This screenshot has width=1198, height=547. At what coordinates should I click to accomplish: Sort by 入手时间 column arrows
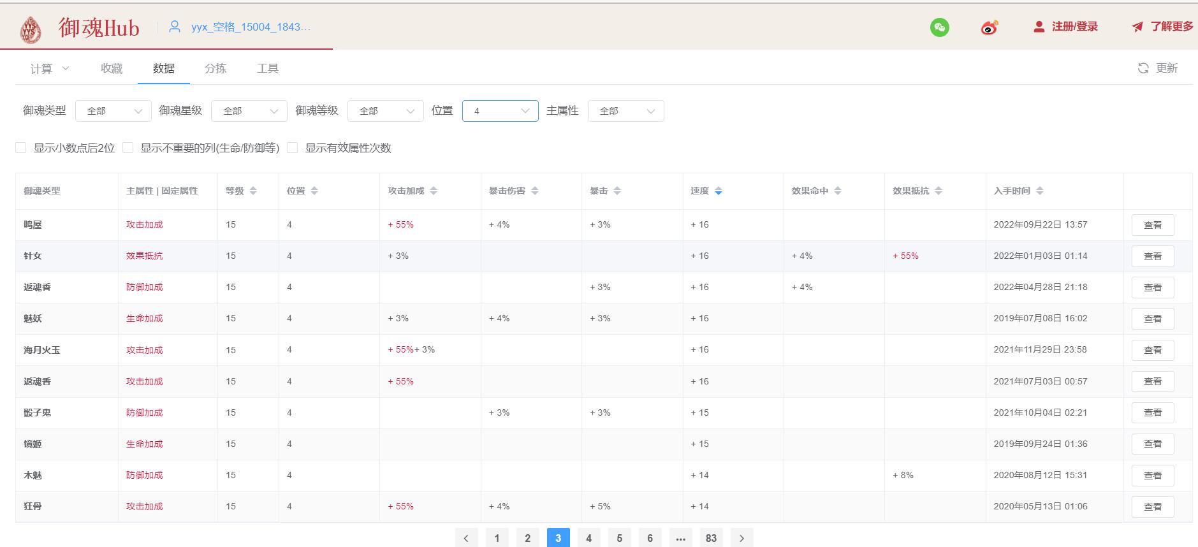coord(1040,191)
